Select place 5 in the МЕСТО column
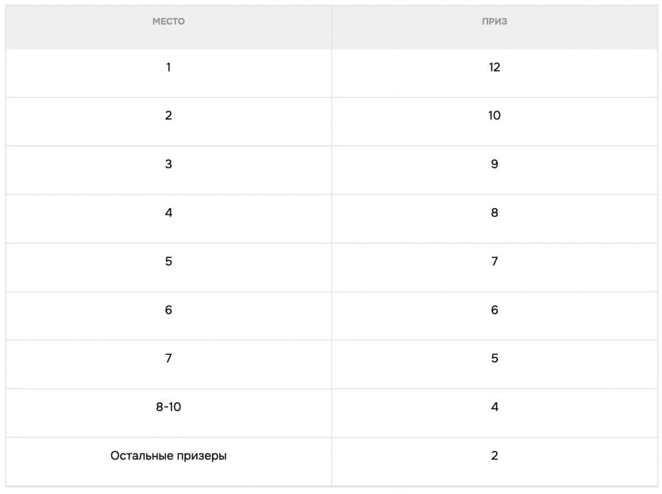662x494 pixels. (169, 261)
